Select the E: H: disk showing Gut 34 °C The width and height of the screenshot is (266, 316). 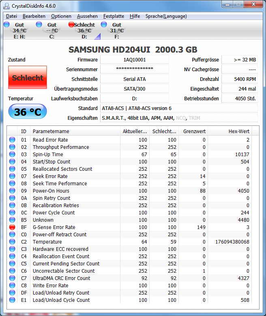tap(19, 31)
